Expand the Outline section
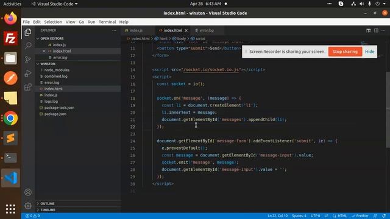This screenshot has width=390, height=219. [x=48, y=204]
